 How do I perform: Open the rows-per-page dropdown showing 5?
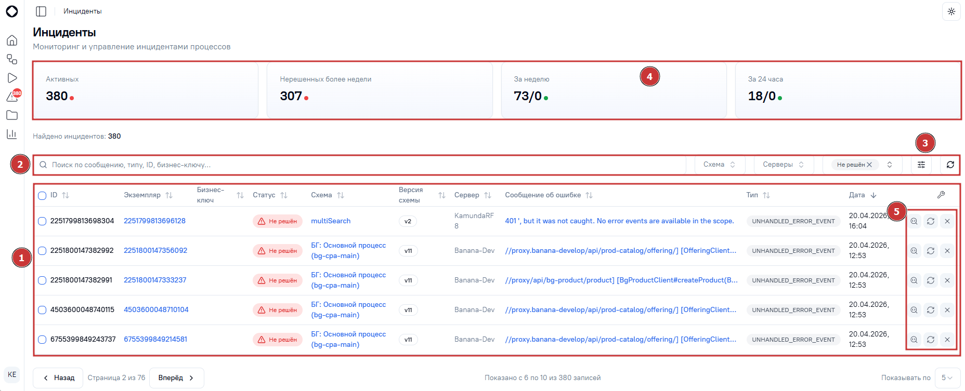coord(947,378)
